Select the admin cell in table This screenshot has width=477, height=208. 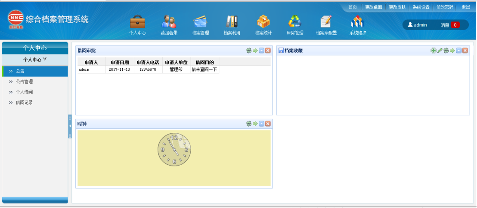(91, 69)
